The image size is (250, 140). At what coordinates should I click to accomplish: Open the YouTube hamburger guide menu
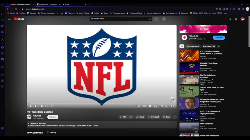9,19
